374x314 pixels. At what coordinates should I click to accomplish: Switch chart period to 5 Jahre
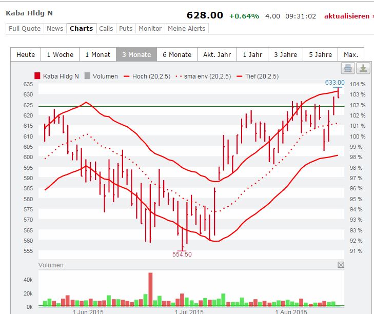[321, 55]
